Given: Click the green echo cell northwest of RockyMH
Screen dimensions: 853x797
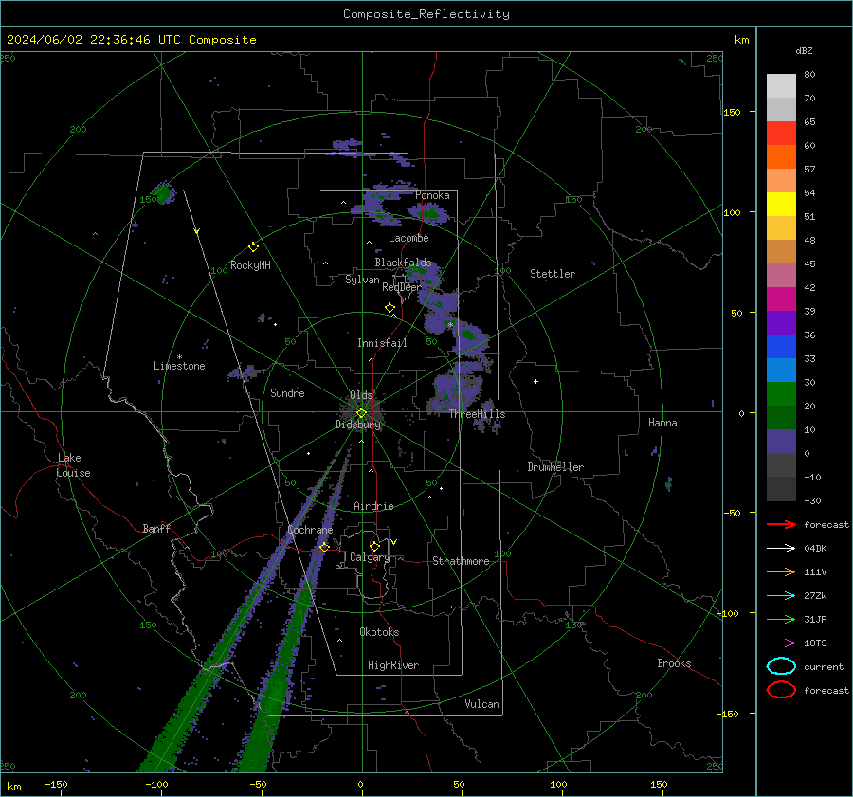Looking at the screenshot, I should point(162,193).
